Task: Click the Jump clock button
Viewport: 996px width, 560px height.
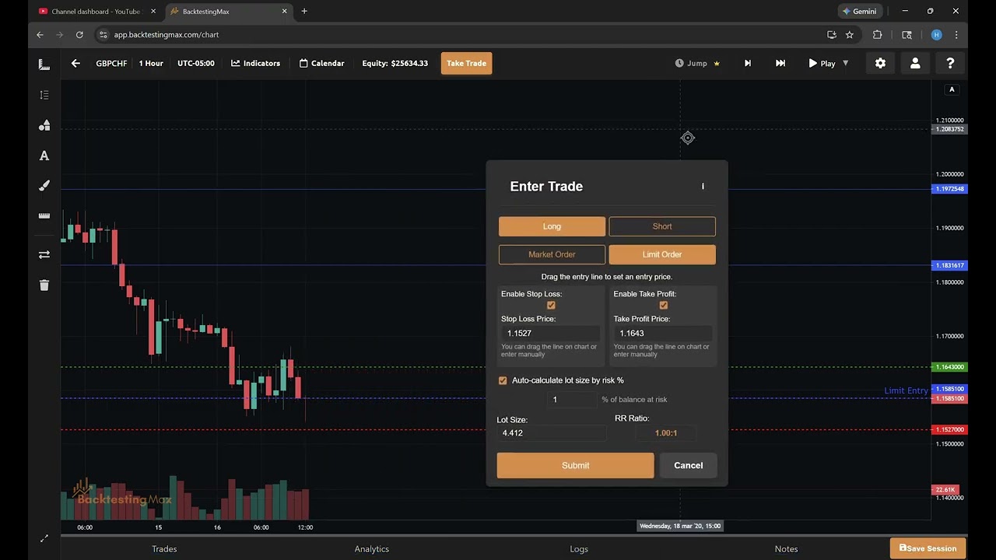Action: pyautogui.click(x=696, y=63)
